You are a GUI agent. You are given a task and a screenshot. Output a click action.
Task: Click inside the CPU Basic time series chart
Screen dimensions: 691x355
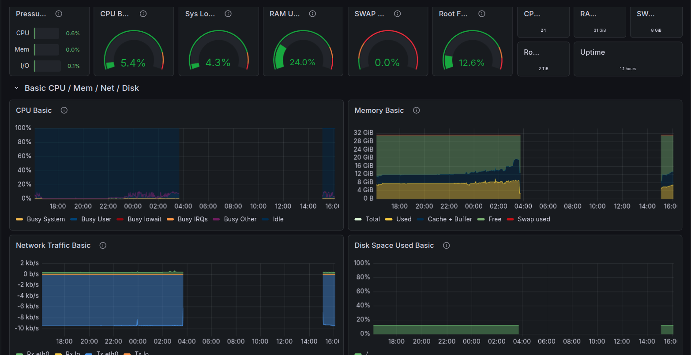pos(184,164)
